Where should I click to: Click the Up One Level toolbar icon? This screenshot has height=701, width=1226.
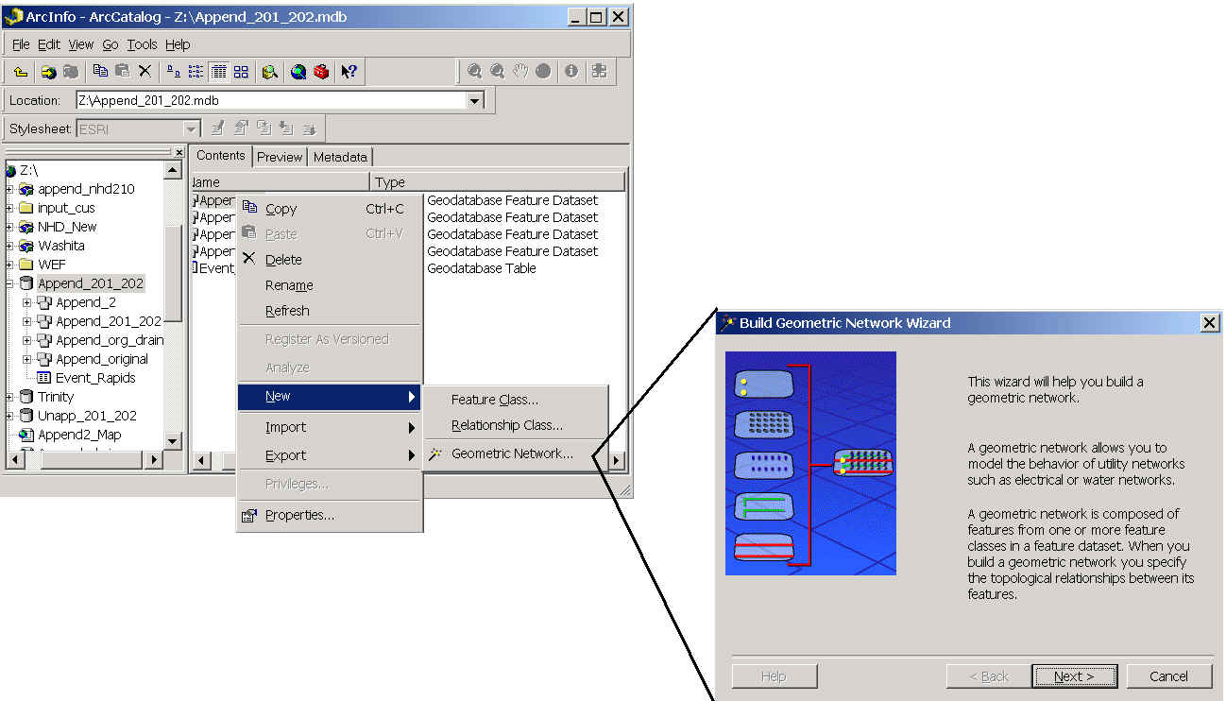tap(21, 72)
